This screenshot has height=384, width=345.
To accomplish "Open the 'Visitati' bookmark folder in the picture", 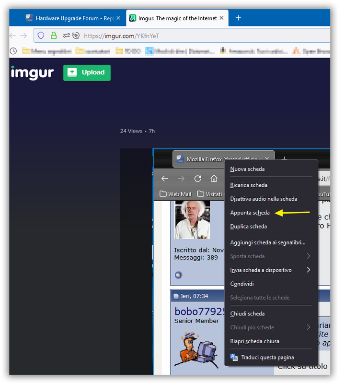I will (x=211, y=194).
